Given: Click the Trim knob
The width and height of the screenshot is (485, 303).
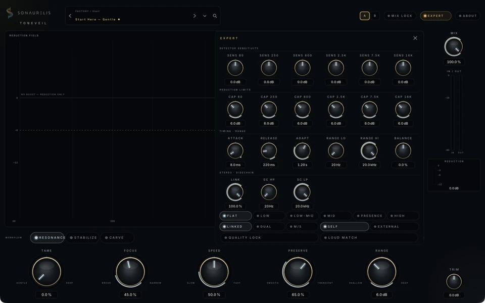Looking at the screenshot, I should click(454, 282).
